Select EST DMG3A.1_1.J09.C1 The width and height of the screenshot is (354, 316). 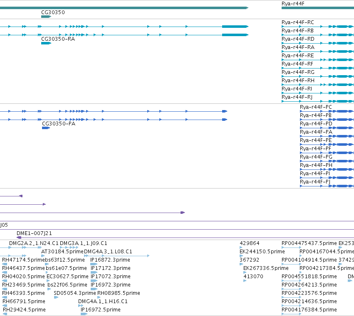click(x=84, y=243)
